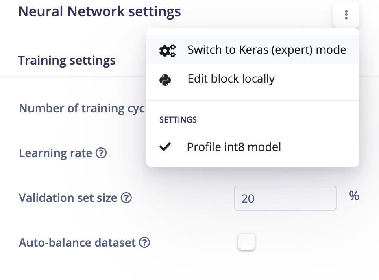Image resolution: width=379 pixels, height=280 pixels.
Task: Click the percent sign beside validation field
Action: tap(354, 196)
